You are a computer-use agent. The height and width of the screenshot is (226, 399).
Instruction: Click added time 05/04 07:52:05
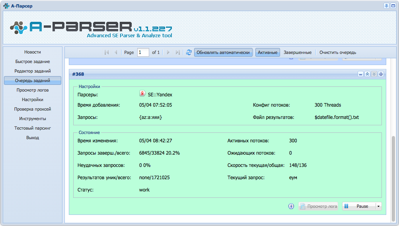(156, 105)
